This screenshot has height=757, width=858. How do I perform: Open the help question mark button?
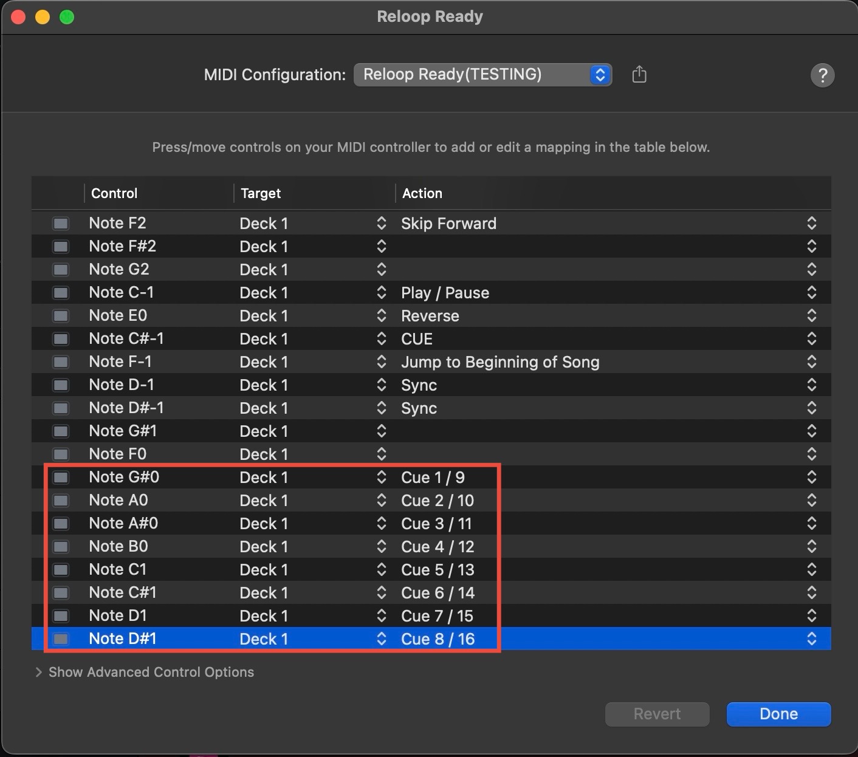coord(822,75)
